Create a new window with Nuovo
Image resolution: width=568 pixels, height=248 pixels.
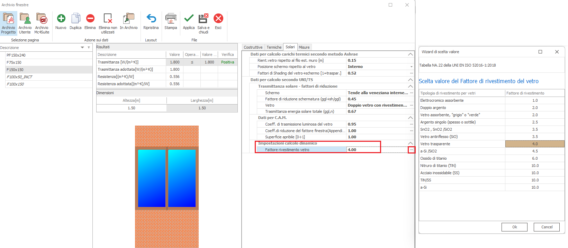click(x=61, y=21)
